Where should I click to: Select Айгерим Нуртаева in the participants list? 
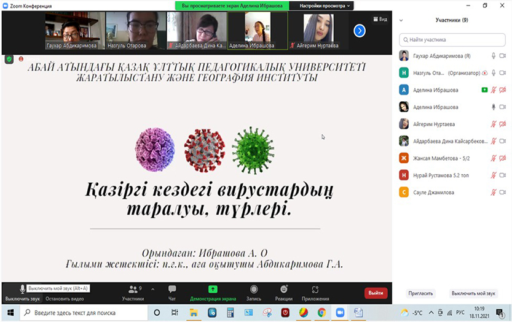pos(435,124)
